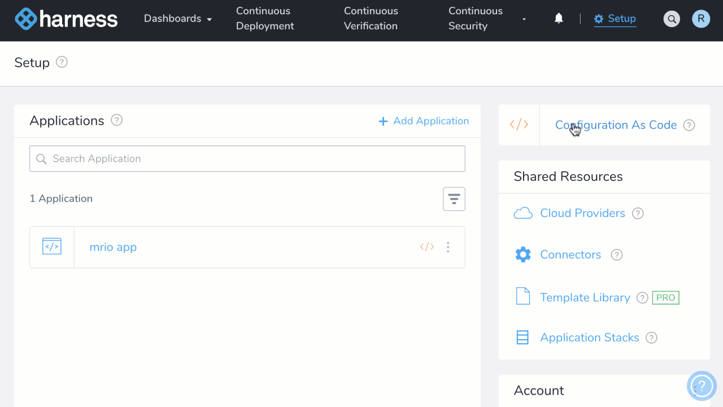This screenshot has width=723, height=407.
Task: Click the Cloud Providers cloud icon
Action: pos(523,213)
